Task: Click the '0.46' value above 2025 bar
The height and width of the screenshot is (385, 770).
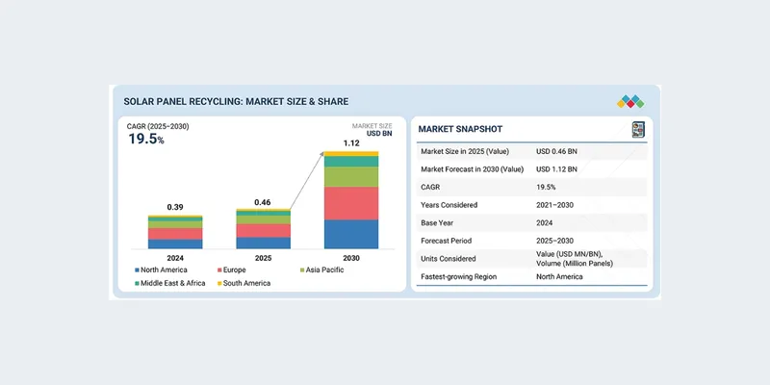Action: pyautogui.click(x=263, y=202)
